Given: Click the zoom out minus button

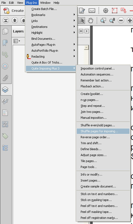Looking at the screenshot, I should 121,21.
